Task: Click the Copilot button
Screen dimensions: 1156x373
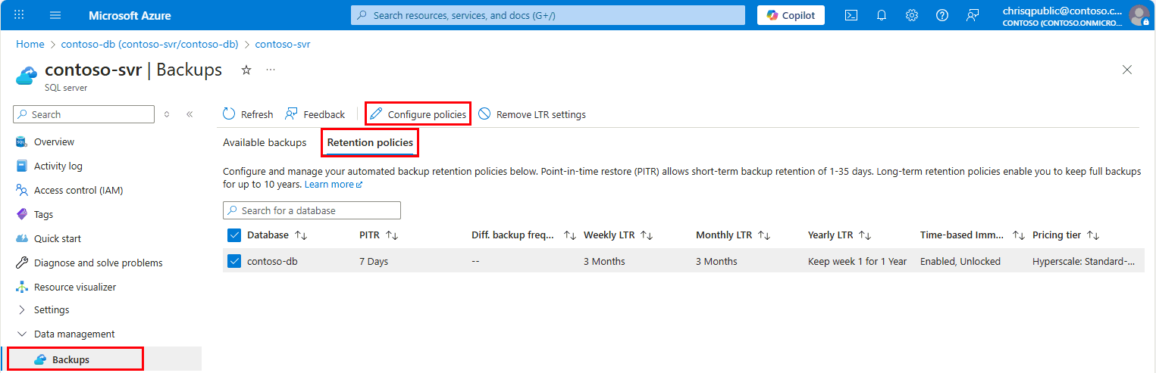Action: (791, 15)
